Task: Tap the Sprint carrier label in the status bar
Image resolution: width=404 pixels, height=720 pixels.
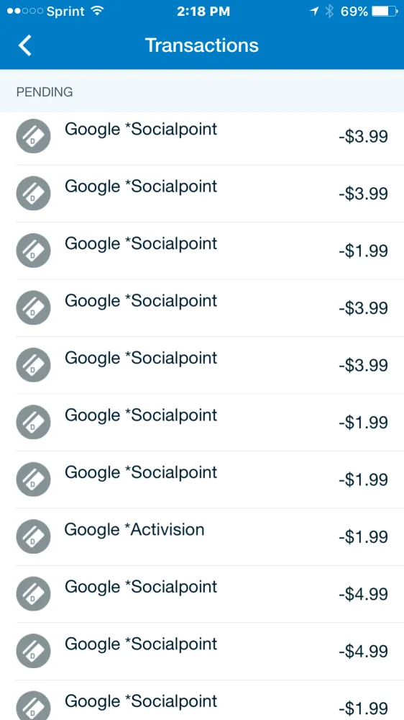Action: pos(66,12)
